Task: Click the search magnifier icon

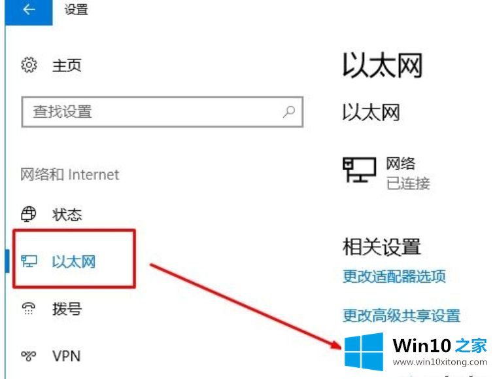Action: [288, 111]
